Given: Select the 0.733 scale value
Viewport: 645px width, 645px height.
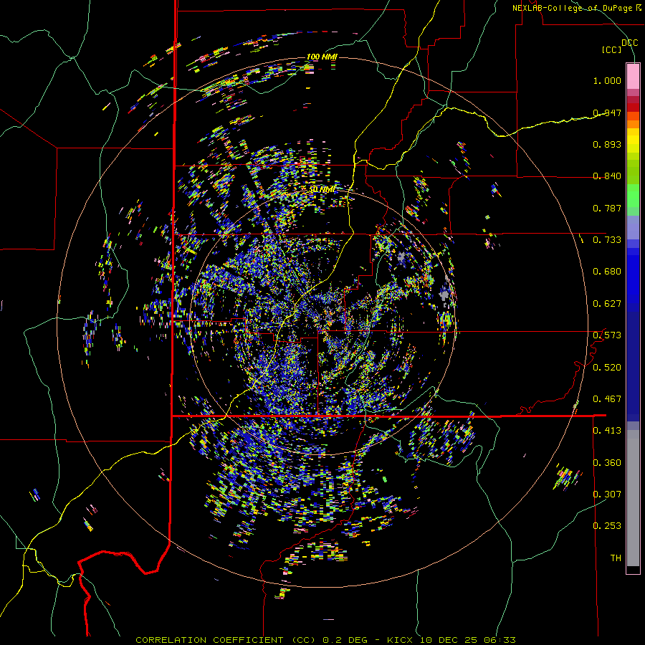Looking at the screenshot, I should [x=607, y=240].
